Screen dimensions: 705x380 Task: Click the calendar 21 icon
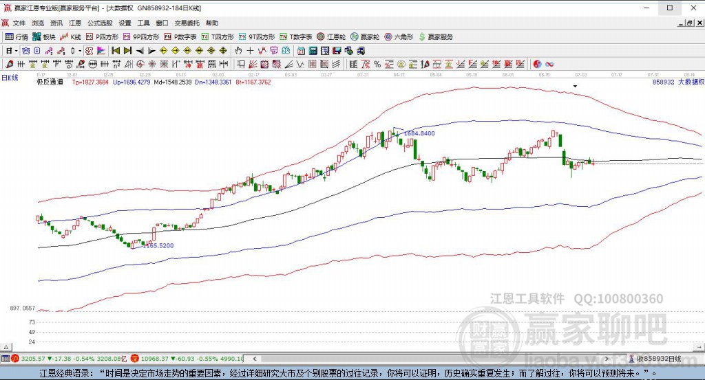point(301,51)
